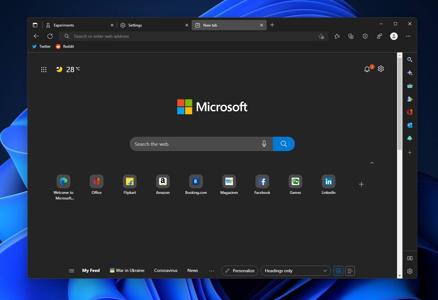Open new tab page settings gear
This screenshot has width=438, height=300.
[381, 69]
